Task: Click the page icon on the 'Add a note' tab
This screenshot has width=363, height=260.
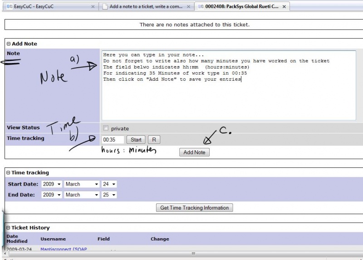Action: click(x=105, y=6)
